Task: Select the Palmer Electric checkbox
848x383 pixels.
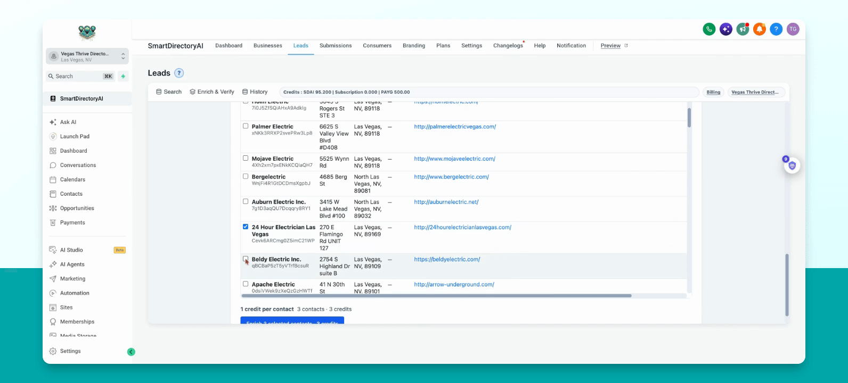Action: pos(246,126)
